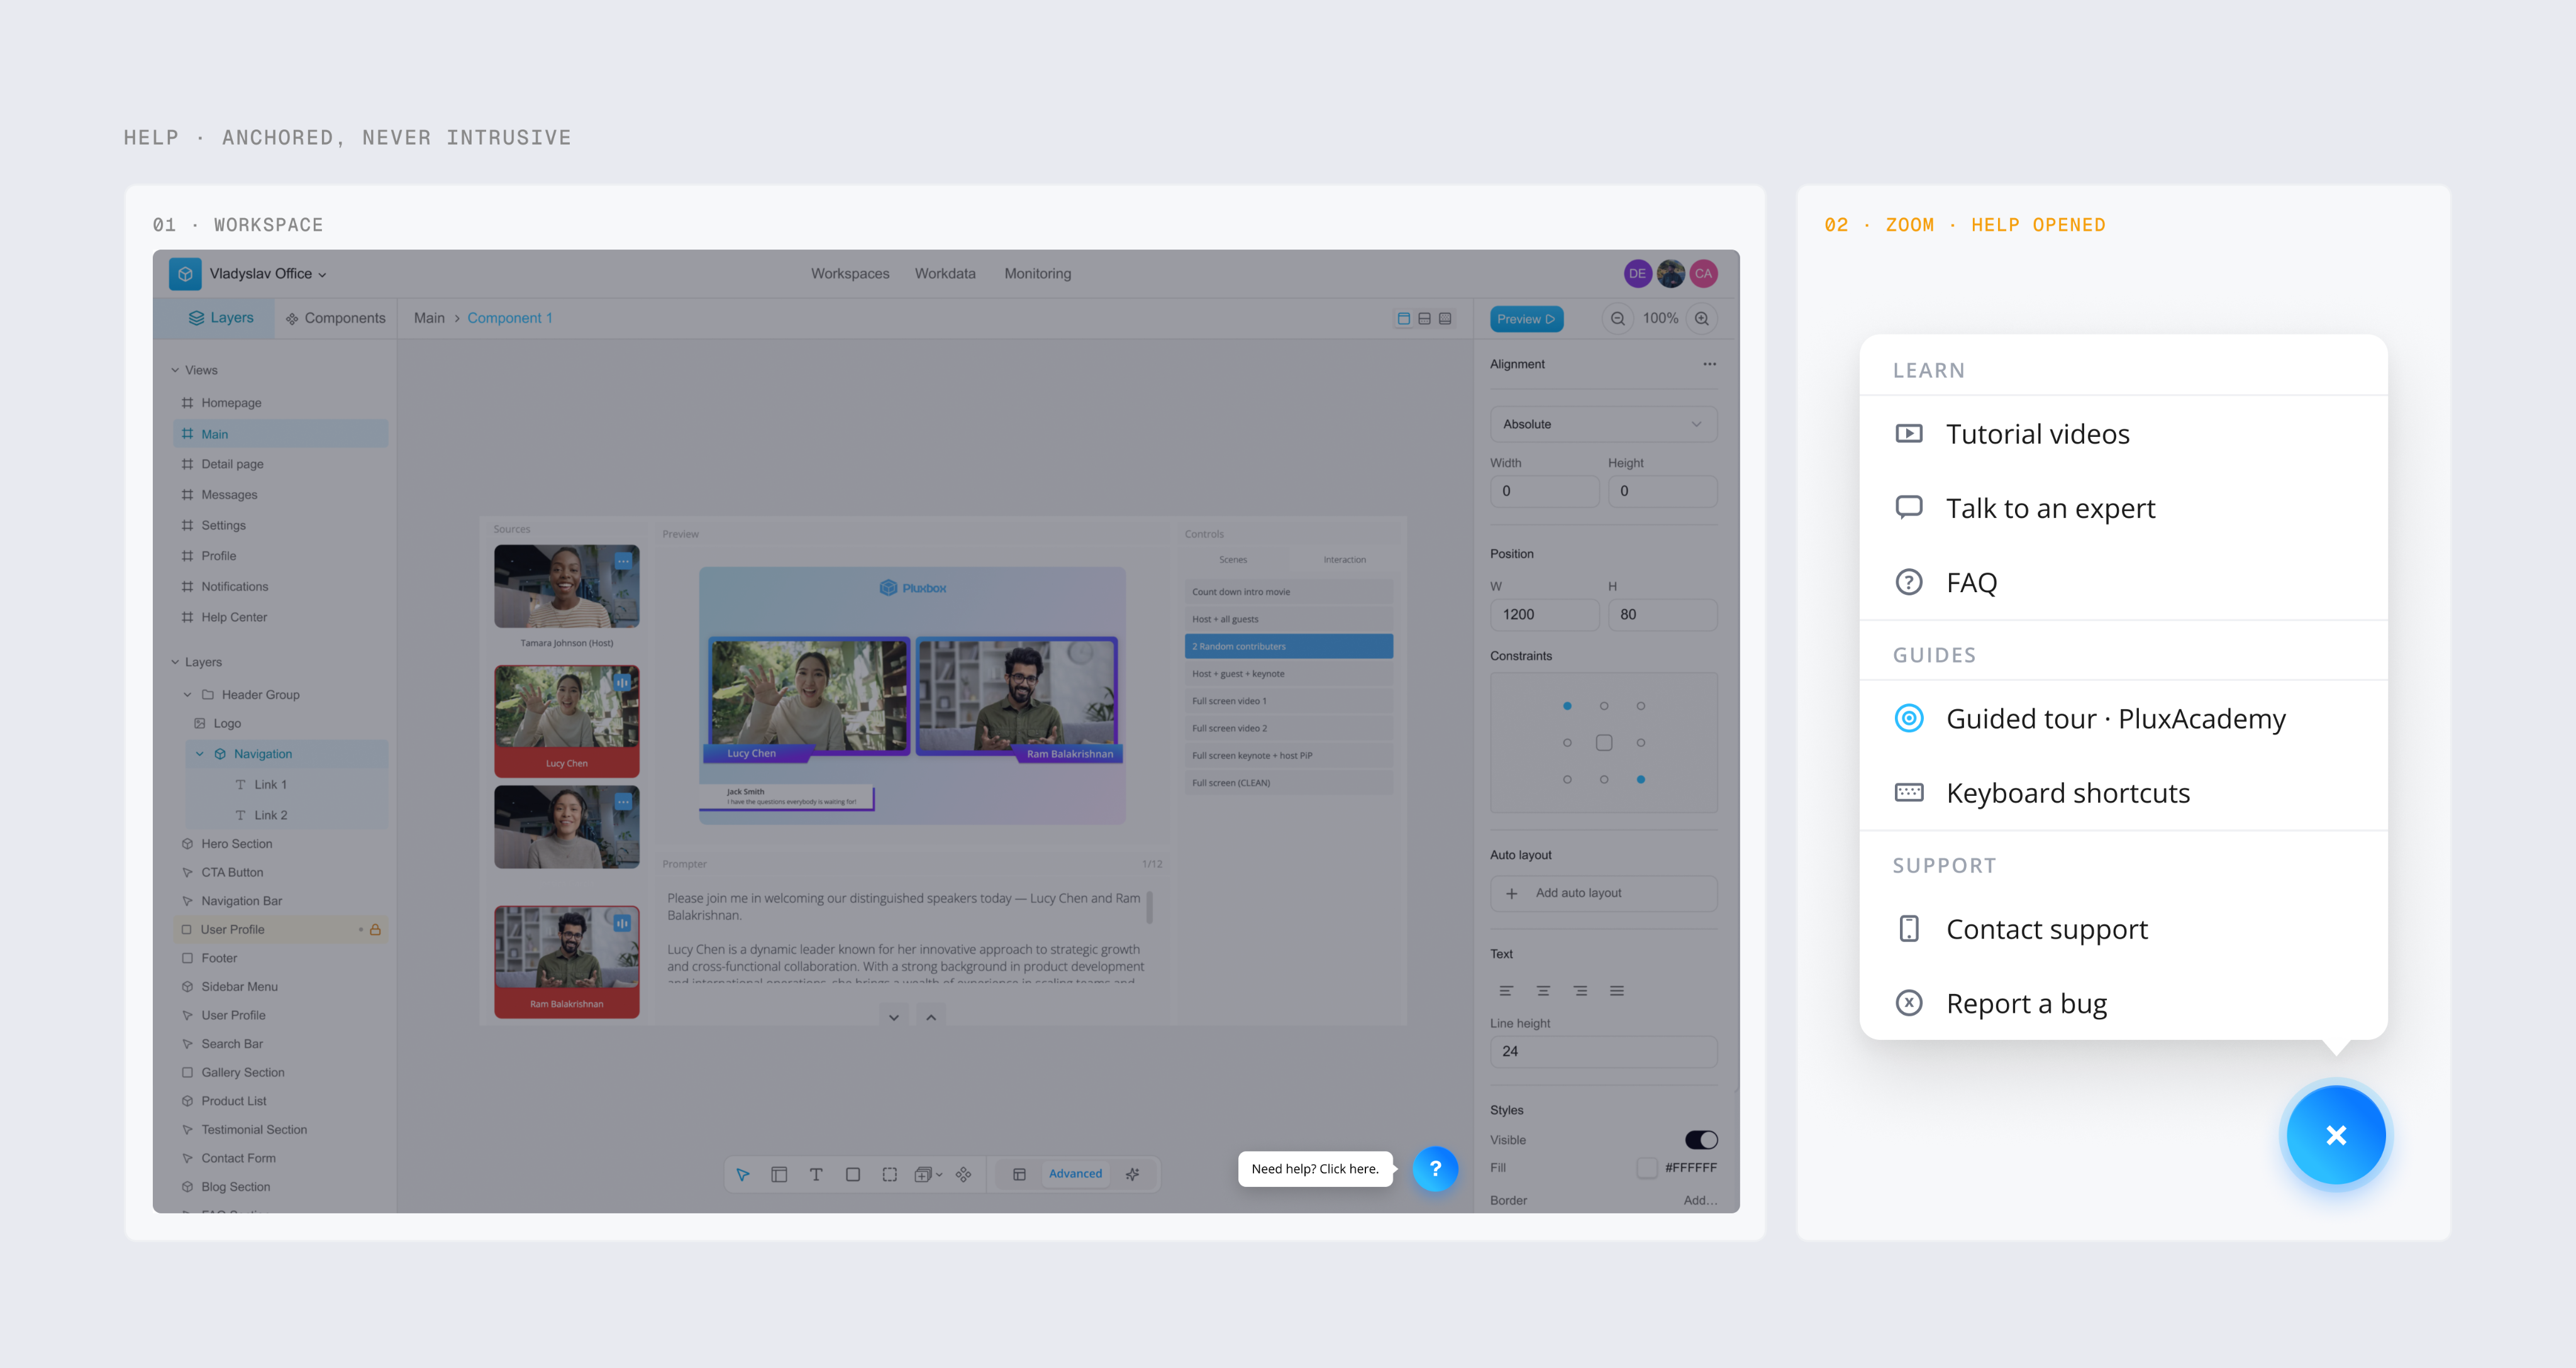The height and width of the screenshot is (1368, 2576).
Task: Click the Pluxbox cube logo at top left
Action: tap(185, 274)
